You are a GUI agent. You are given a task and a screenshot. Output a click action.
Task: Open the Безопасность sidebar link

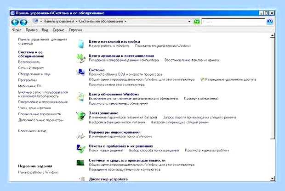click(x=29, y=62)
